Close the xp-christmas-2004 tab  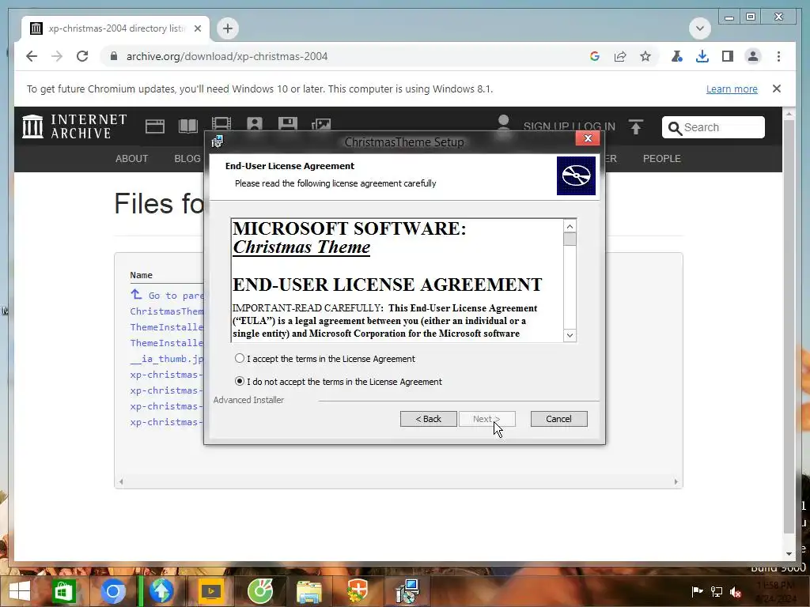click(x=197, y=28)
